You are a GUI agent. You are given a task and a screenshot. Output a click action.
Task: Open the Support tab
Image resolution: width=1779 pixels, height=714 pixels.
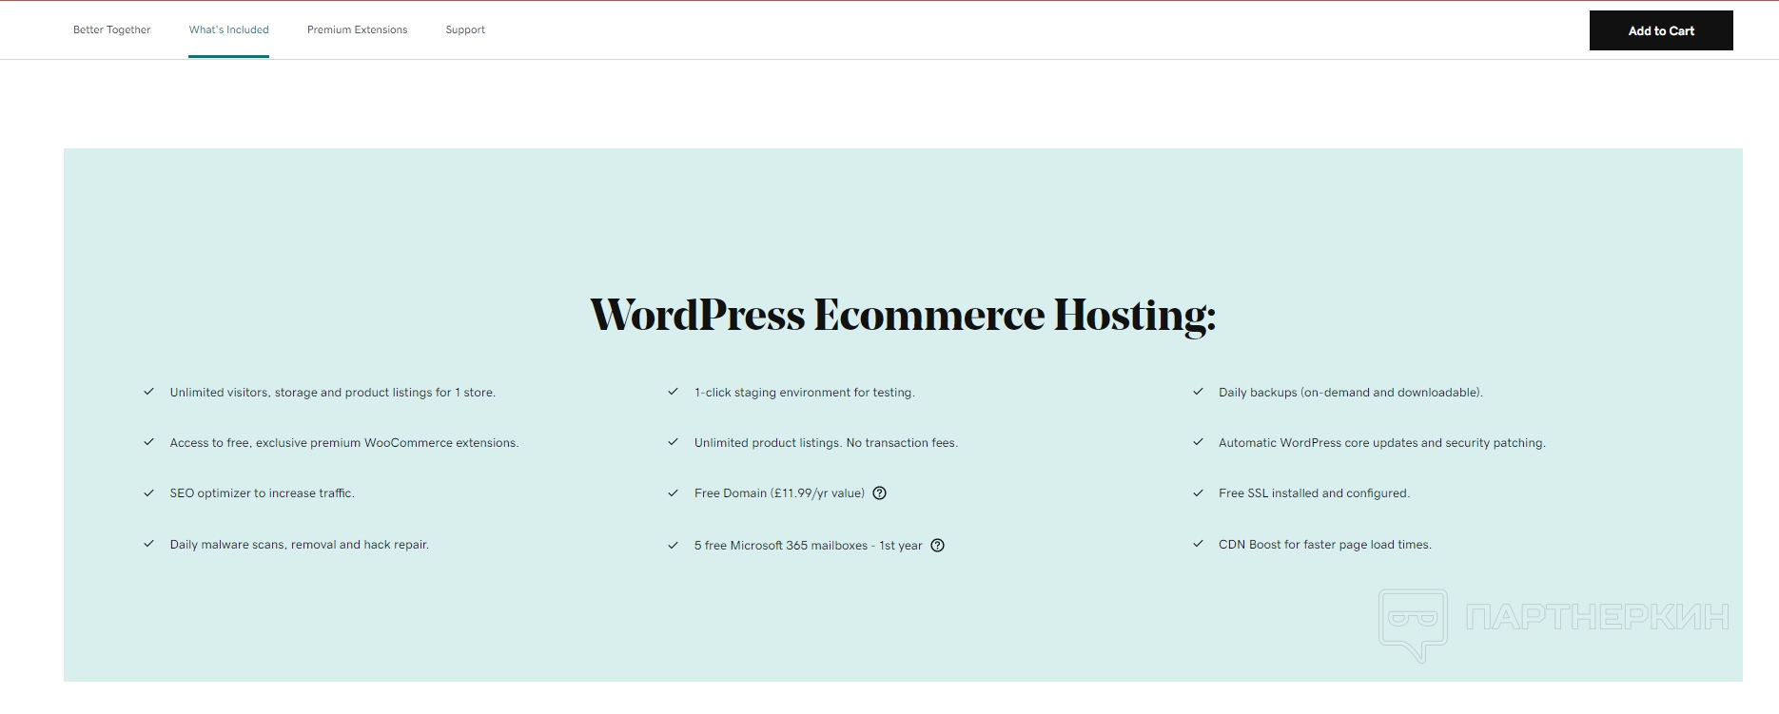coord(465,29)
